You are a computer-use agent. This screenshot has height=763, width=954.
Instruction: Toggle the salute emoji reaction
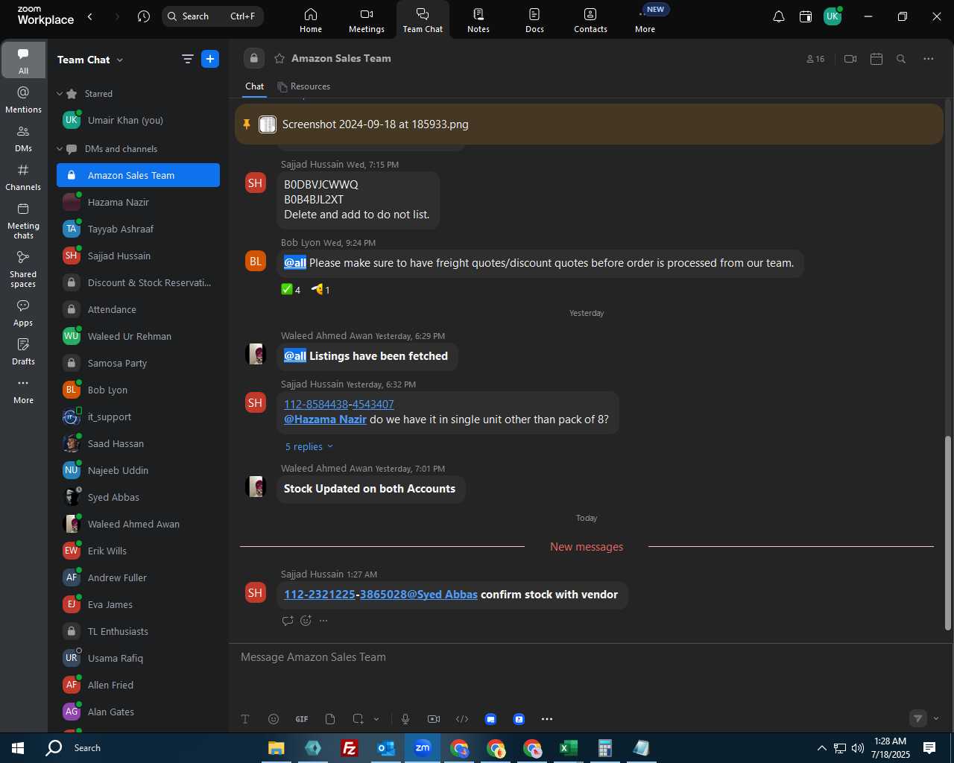320,290
